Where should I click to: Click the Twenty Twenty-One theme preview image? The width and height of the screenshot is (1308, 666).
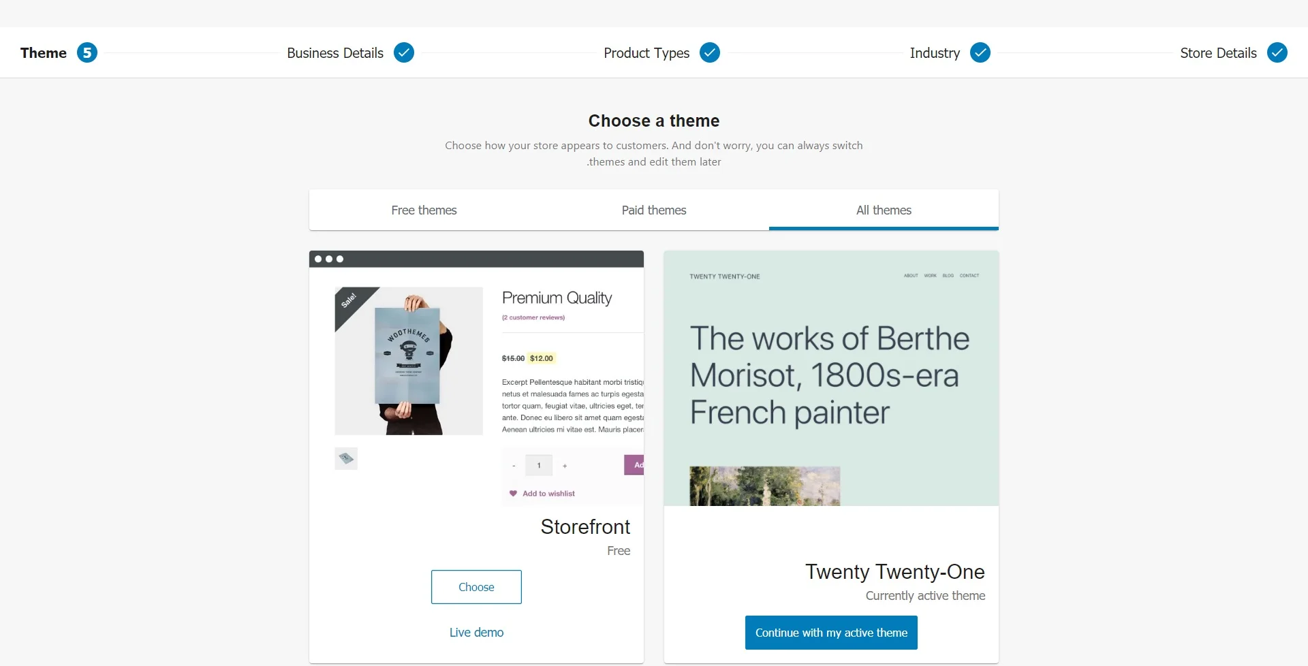[831, 379]
